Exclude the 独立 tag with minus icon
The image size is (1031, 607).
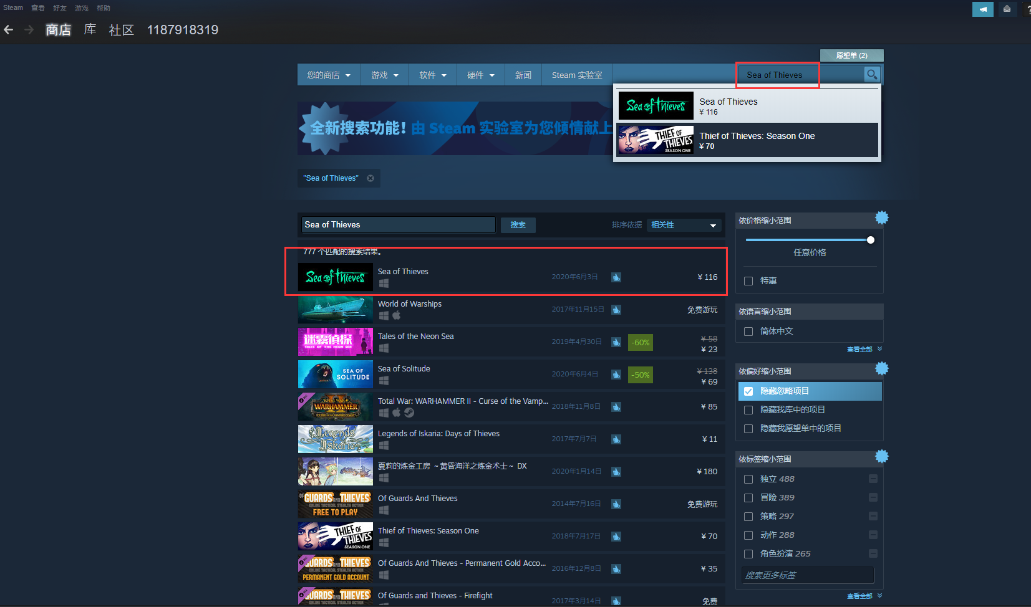point(873,479)
